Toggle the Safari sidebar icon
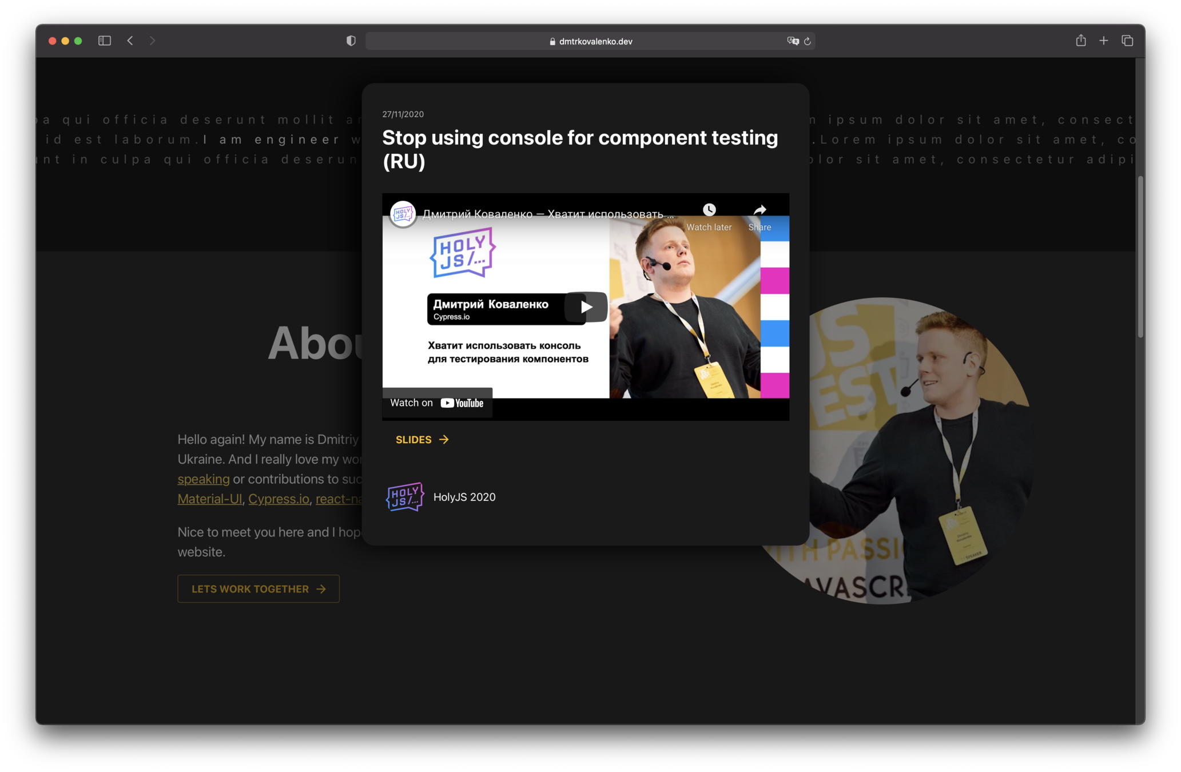This screenshot has height=772, width=1181. pyautogui.click(x=104, y=41)
